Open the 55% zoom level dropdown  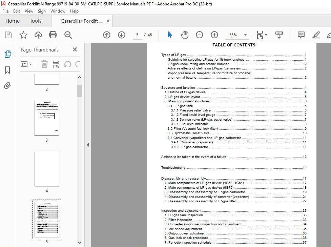[x=245, y=35]
